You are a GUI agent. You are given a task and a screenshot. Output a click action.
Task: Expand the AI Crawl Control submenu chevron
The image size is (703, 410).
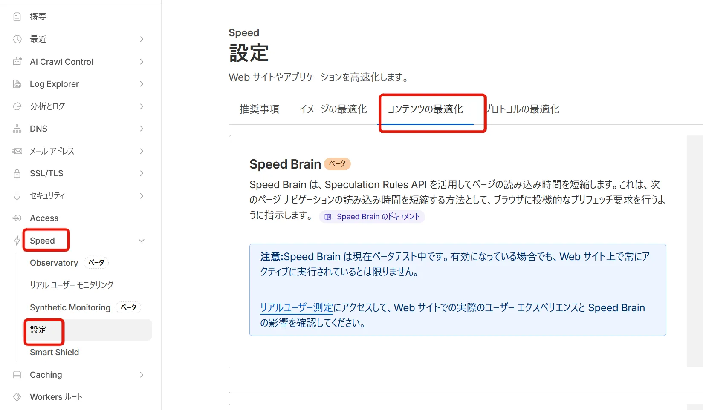click(x=142, y=62)
